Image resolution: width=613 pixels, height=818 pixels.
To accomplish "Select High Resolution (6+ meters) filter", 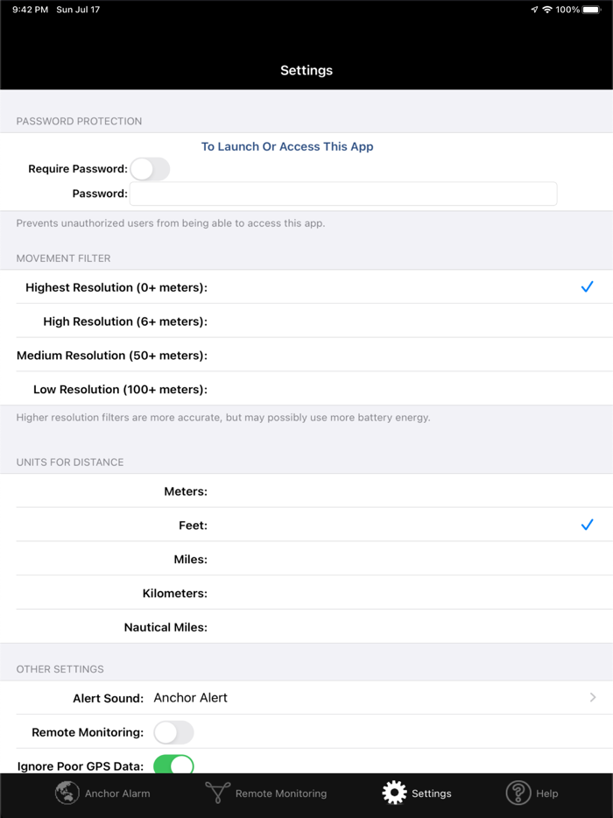I will [306, 321].
